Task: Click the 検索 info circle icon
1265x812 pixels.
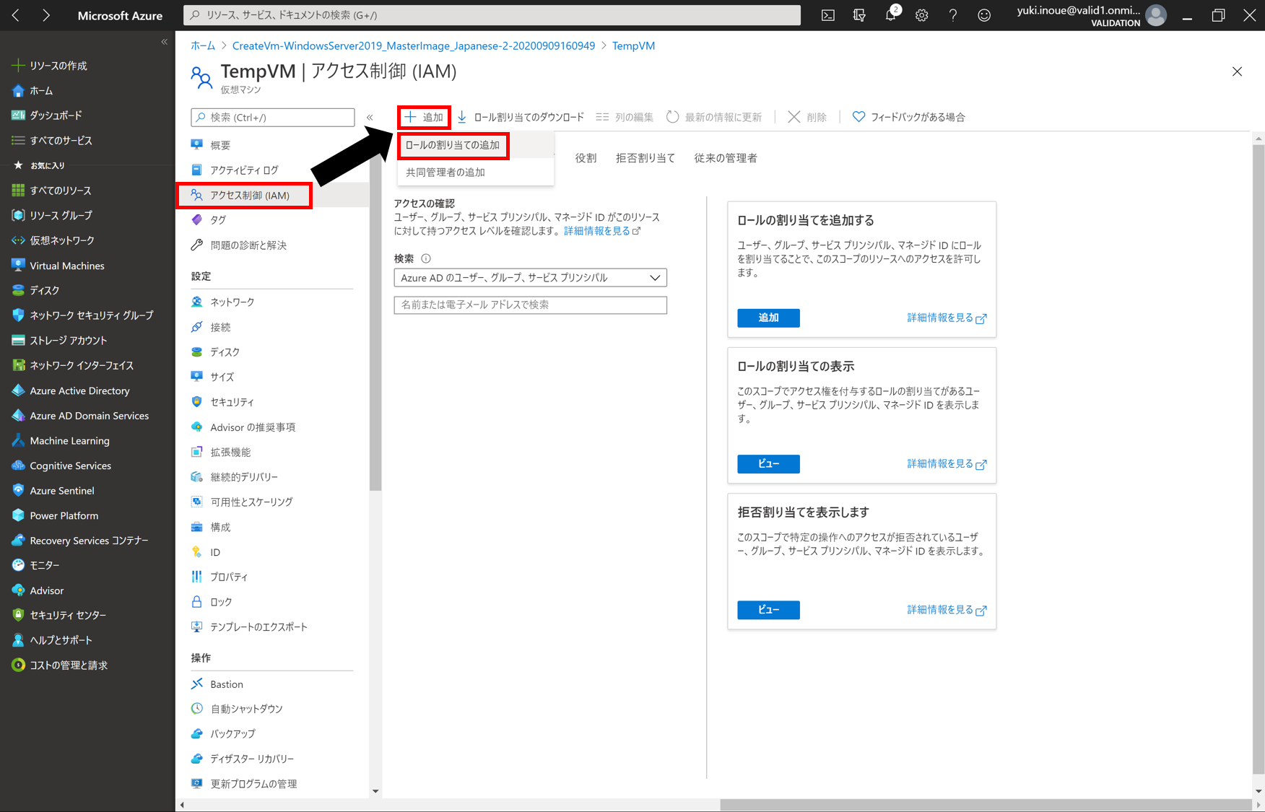Action: coord(426,258)
